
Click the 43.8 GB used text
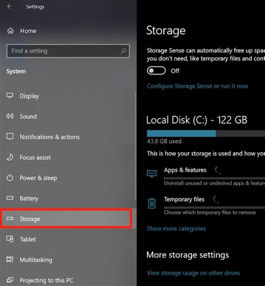click(x=164, y=141)
